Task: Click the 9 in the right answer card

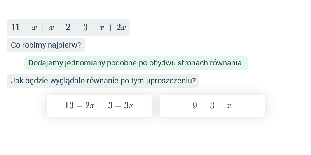Action: click(x=195, y=106)
